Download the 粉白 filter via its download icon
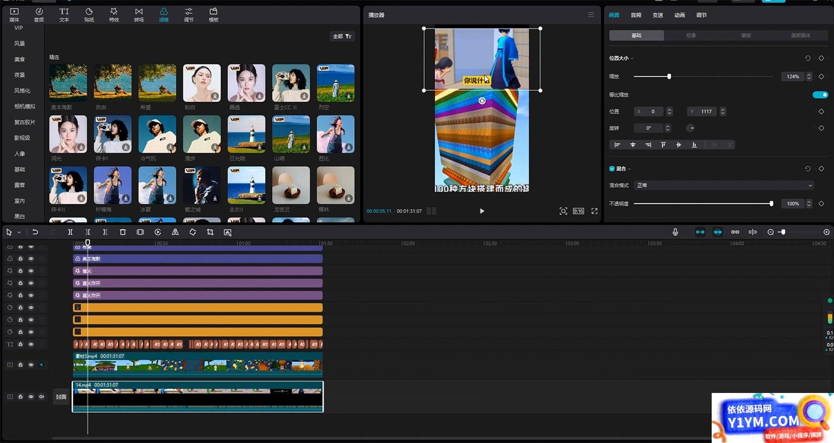The height and width of the screenshot is (443, 834). pyautogui.click(x=215, y=96)
